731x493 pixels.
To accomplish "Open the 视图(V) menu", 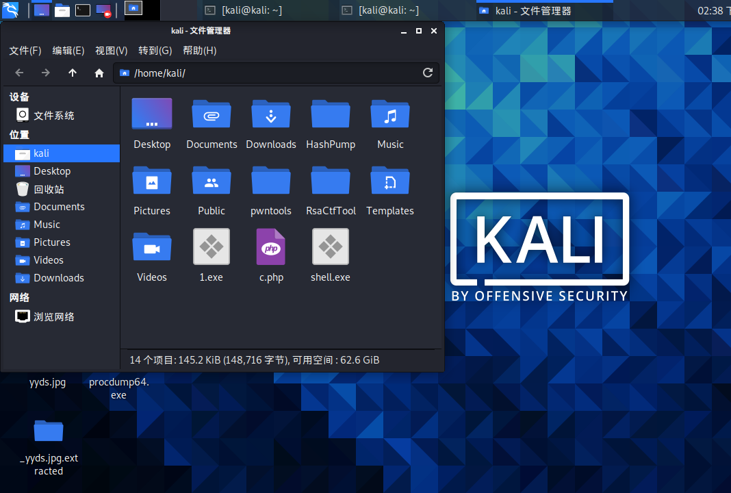I will pos(112,51).
